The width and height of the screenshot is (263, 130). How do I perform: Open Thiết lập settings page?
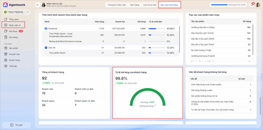click(x=13, y=66)
